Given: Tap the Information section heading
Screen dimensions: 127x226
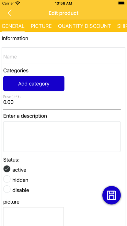Looking at the screenshot, I should point(15,38).
